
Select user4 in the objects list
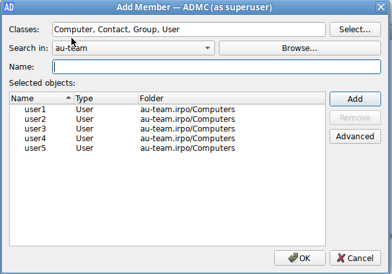[x=35, y=139]
